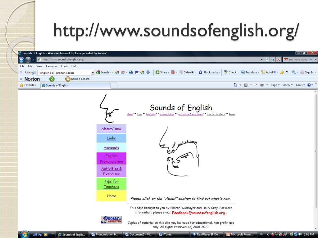Click the Favorites star button

(x=28, y=85)
